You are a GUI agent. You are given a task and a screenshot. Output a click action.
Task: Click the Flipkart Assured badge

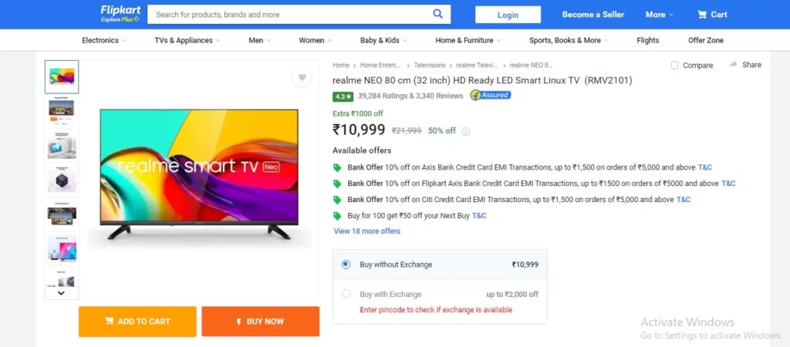pyautogui.click(x=490, y=95)
